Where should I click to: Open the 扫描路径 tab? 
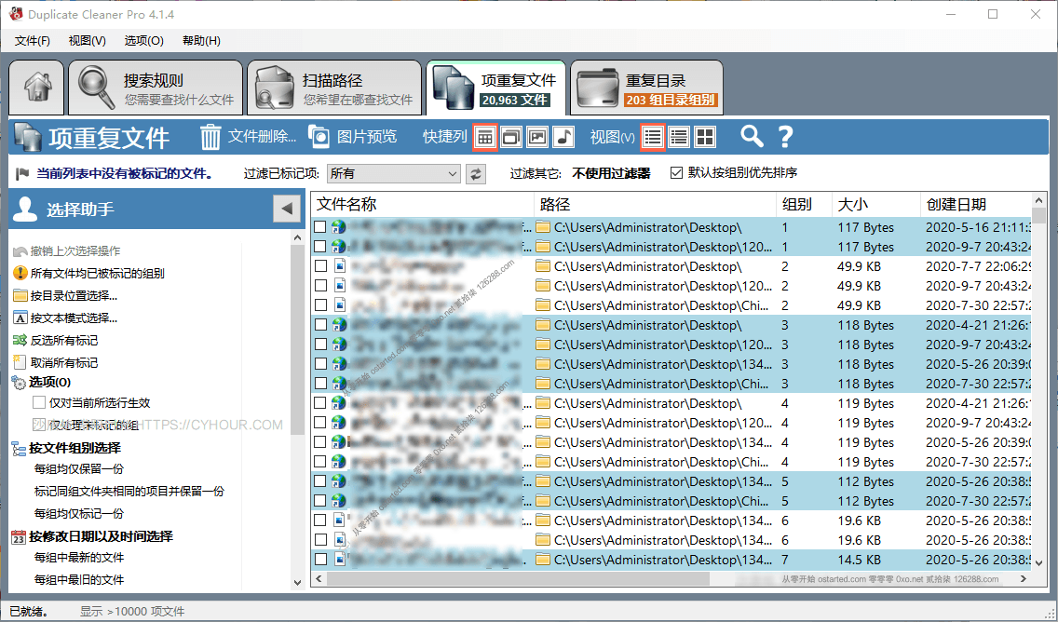[334, 88]
